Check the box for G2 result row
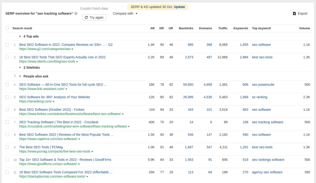 coord(7,45)
